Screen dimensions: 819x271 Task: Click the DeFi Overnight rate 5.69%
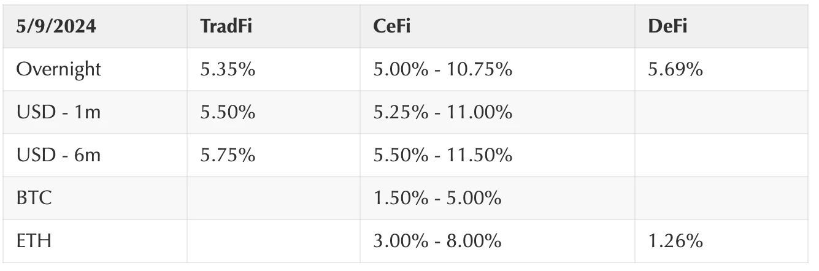click(x=675, y=69)
